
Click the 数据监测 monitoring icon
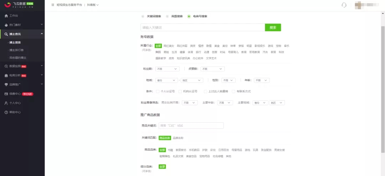point(6,66)
